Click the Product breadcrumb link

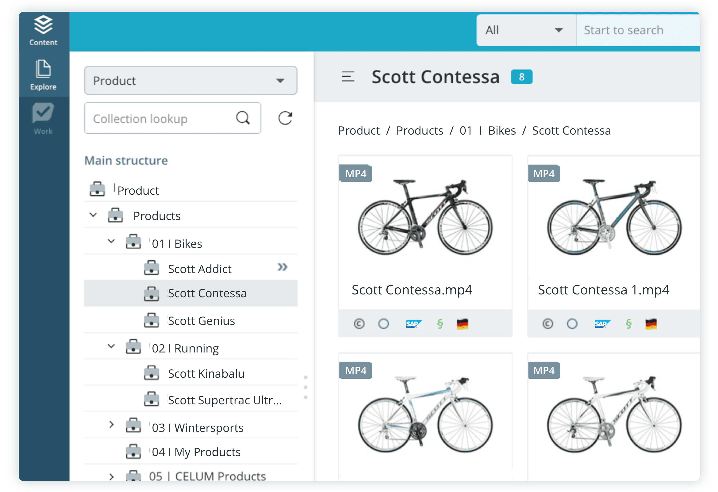point(359,130)
